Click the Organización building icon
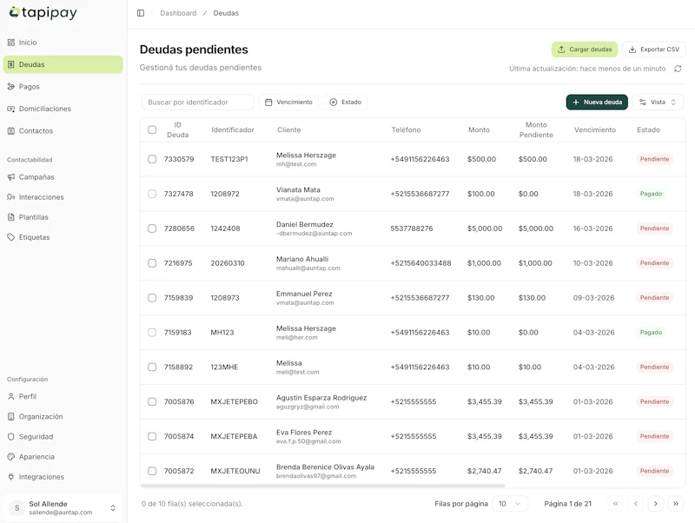Image resolution: width=695 pixels, height=523 pixels. click(11, 417)
